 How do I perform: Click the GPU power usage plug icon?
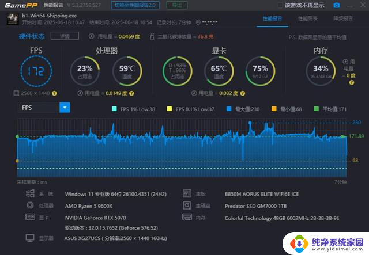coord(194,93)
